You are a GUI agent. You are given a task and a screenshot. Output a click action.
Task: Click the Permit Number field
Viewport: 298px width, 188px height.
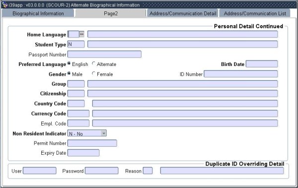click(92, 143)
